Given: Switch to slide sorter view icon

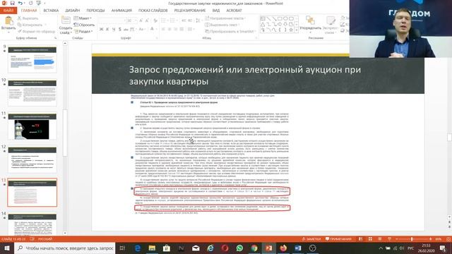Looking at the screenshot, I should click(x=370, y=239).
